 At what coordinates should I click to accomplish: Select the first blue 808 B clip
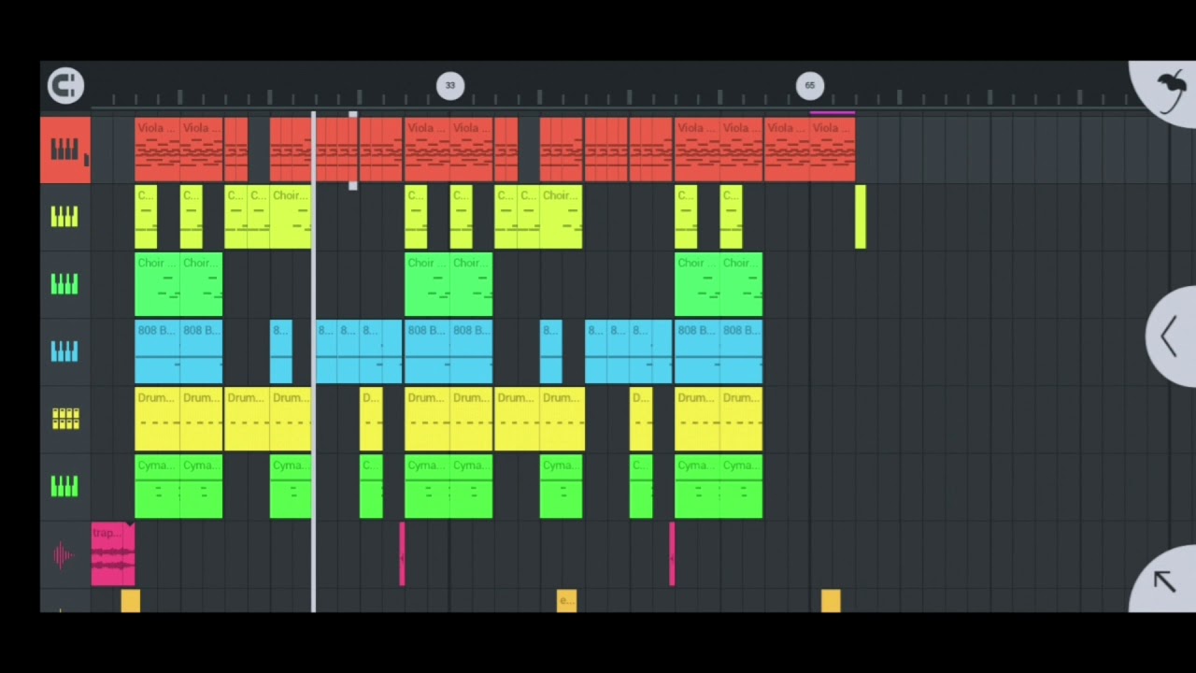pos(157,351)
